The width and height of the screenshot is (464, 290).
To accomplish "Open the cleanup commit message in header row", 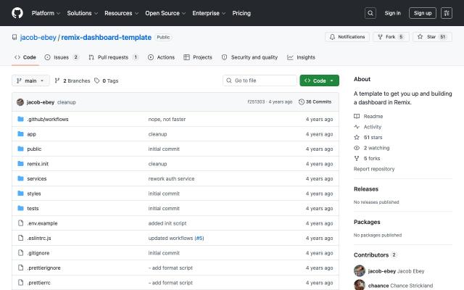I will 67,102.
